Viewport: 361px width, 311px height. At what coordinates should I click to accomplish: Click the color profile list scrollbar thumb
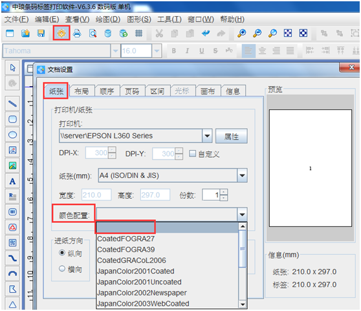[x=243, y=248]
